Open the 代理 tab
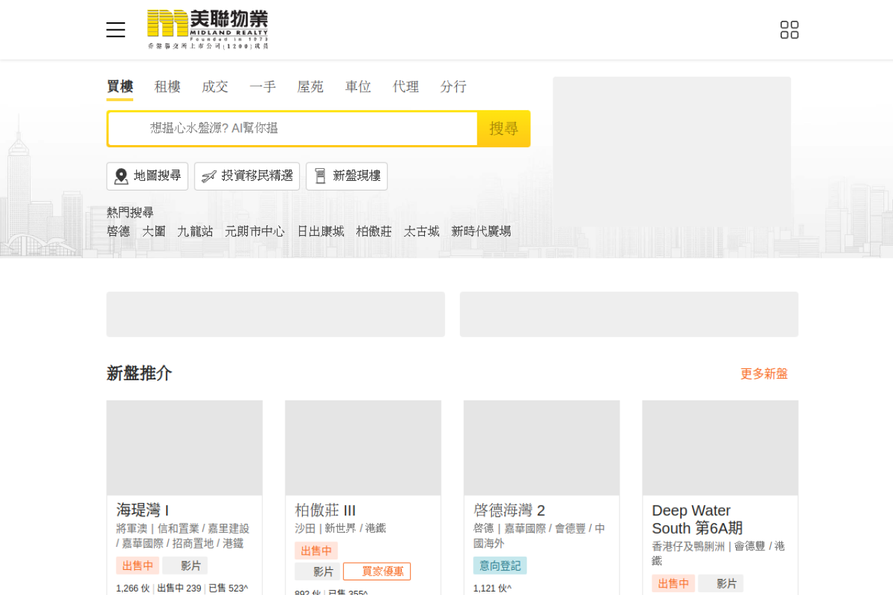The image size is (893, 595). [405, 86]
